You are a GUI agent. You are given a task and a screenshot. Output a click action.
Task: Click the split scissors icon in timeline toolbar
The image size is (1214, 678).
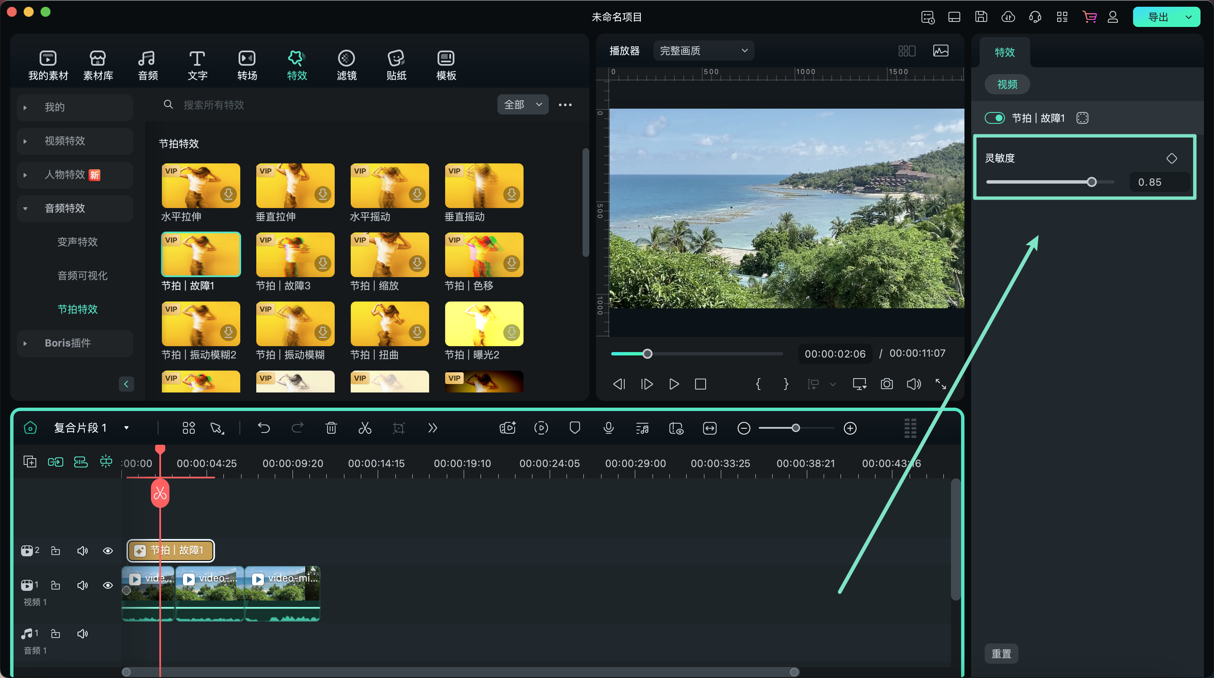(365, 428)
